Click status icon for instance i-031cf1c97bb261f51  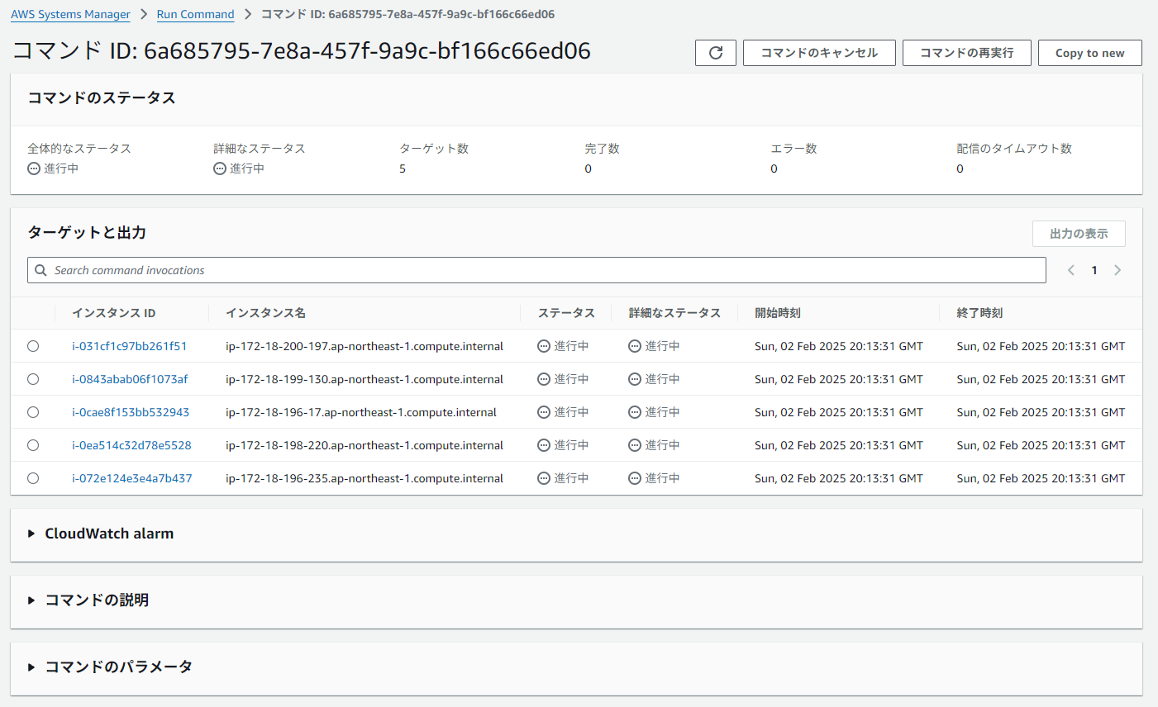coord(544,346)
